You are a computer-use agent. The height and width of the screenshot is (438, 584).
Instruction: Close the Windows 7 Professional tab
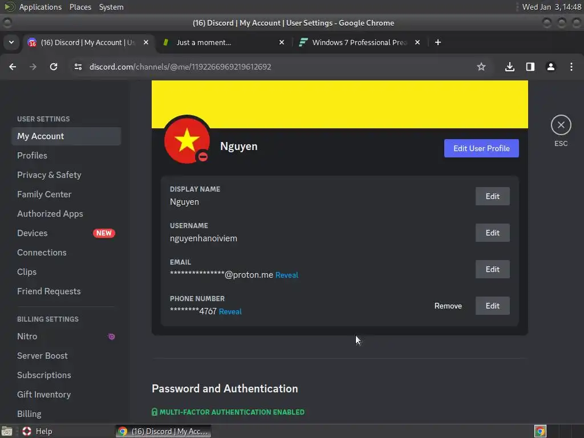pos(417,42)
